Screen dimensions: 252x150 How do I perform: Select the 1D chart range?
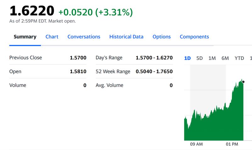[187, 58]
